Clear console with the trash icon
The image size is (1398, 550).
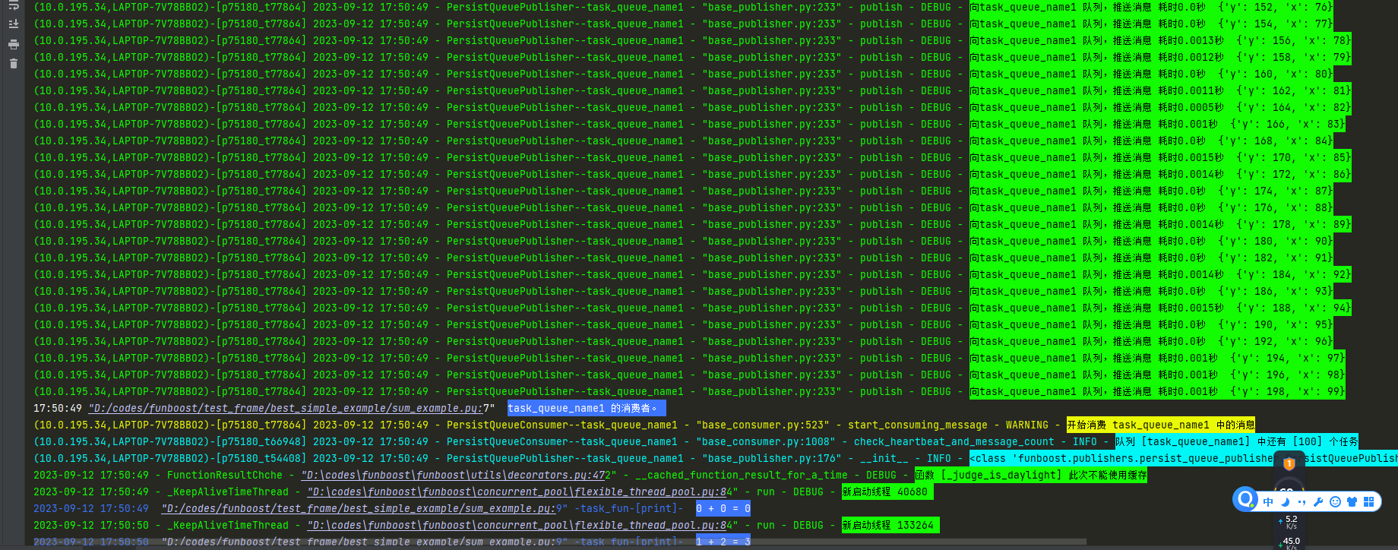tap(13, 64)
